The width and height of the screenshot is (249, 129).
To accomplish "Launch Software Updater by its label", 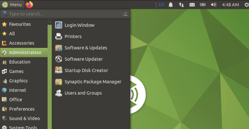I will [x=84, y=59].
